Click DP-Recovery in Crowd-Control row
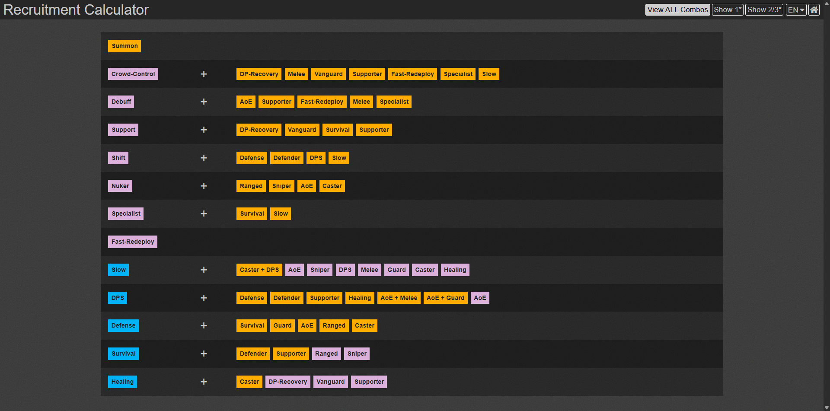Screen dimensions: 830x411 click(259, 74)
